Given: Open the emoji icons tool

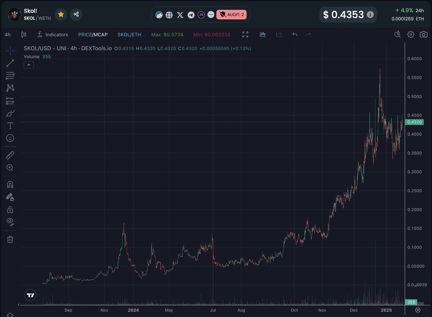Looking at the screenshot, I should [x=10, y=138].
